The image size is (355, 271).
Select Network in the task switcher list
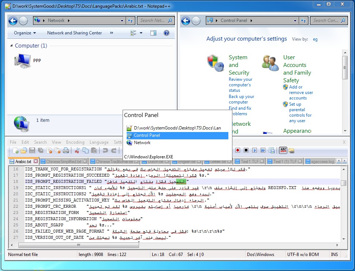177,143
